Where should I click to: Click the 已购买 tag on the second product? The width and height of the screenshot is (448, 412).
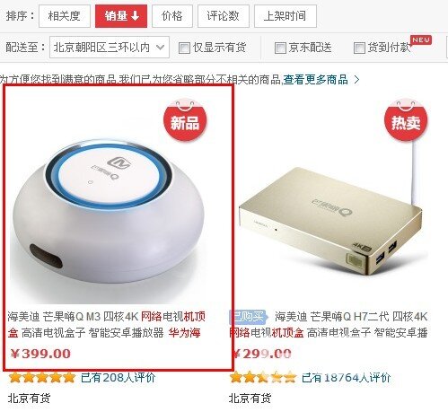[x=248, y=317]
